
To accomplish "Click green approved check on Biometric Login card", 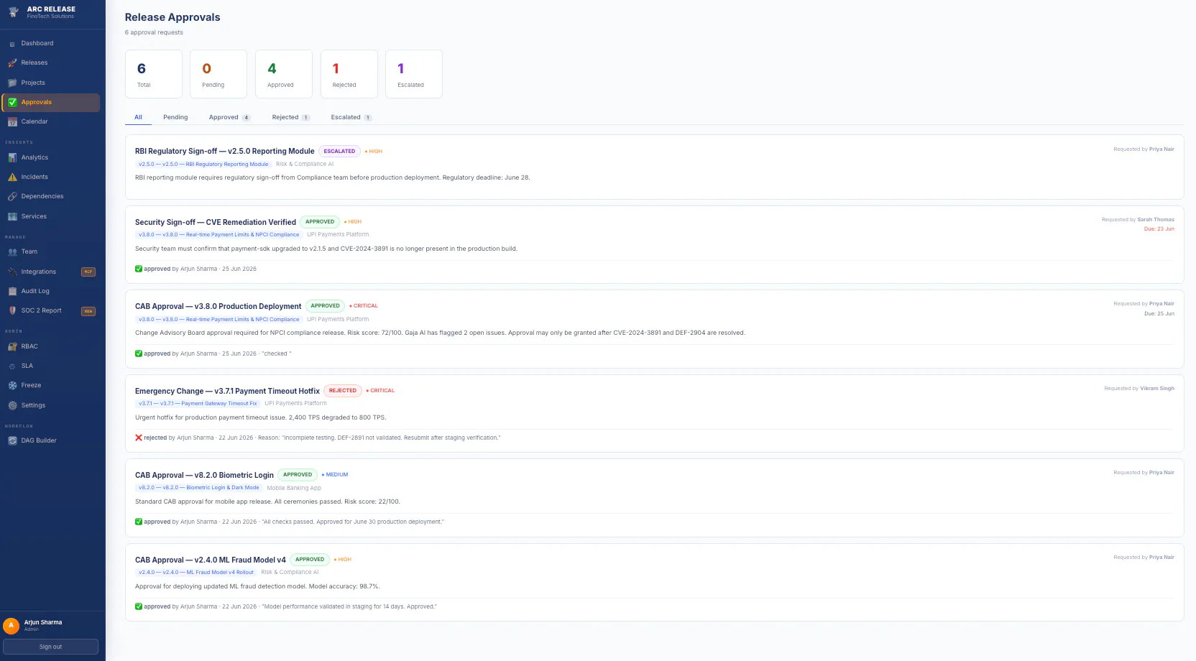I will click(x=139, y=522).
